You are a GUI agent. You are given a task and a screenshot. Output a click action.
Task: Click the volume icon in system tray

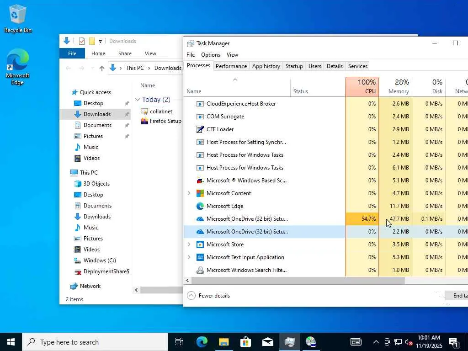tap(409, 342)
